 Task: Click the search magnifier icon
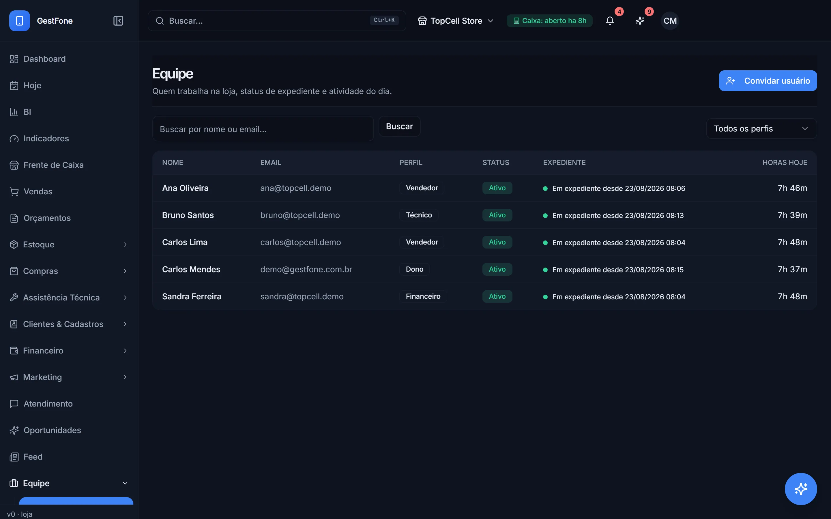tap(160, 20)
